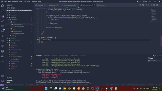
Task: Maximize panel size chevron
Action: pos(158,55)
